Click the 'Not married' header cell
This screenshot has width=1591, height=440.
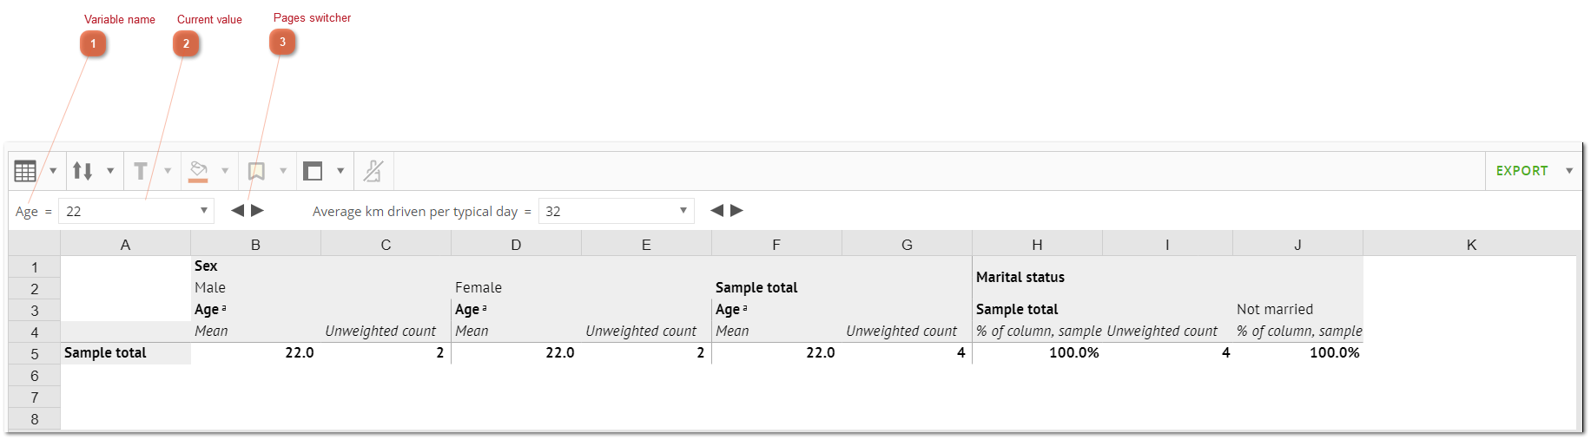1275,310
